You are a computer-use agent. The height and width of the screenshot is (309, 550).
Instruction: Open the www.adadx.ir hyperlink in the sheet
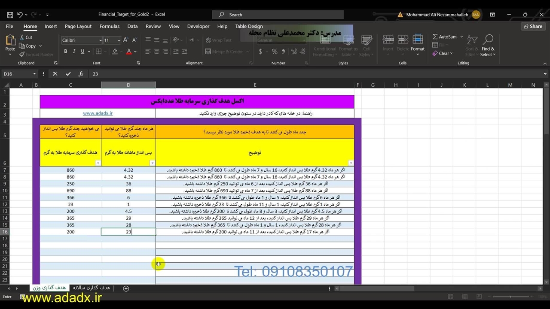coord(98,113)
